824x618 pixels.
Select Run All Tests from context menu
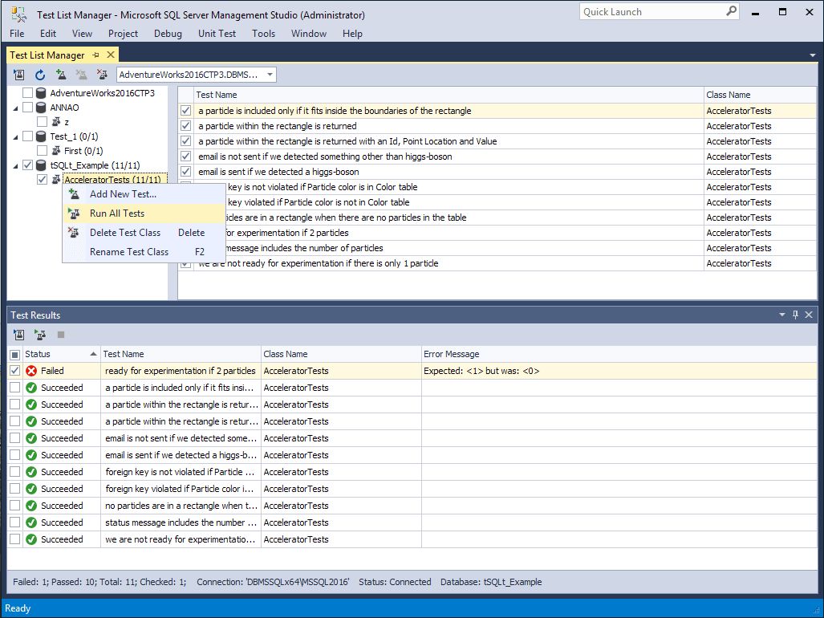point(144,213)
